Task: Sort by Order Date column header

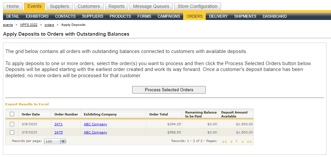Action: coord(31,114)
